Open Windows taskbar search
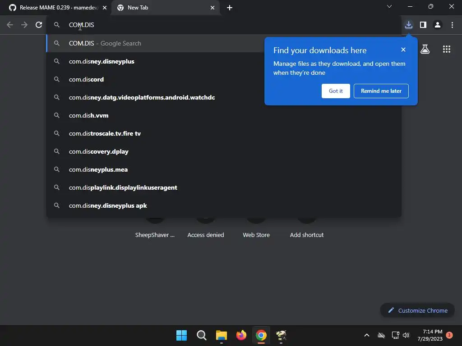Screen dimensions: 462x346 202,335
